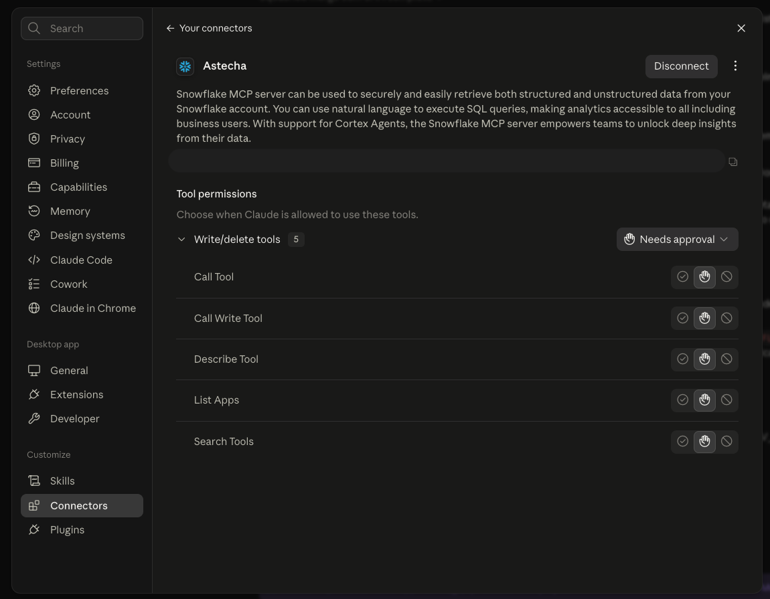Open the Extensions settings page
This screenshot has height=599, width=770.
tap(82, 394)
